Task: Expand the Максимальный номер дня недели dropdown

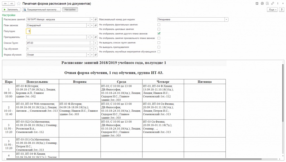Action: pyautogui.click(x=226, y=20)
